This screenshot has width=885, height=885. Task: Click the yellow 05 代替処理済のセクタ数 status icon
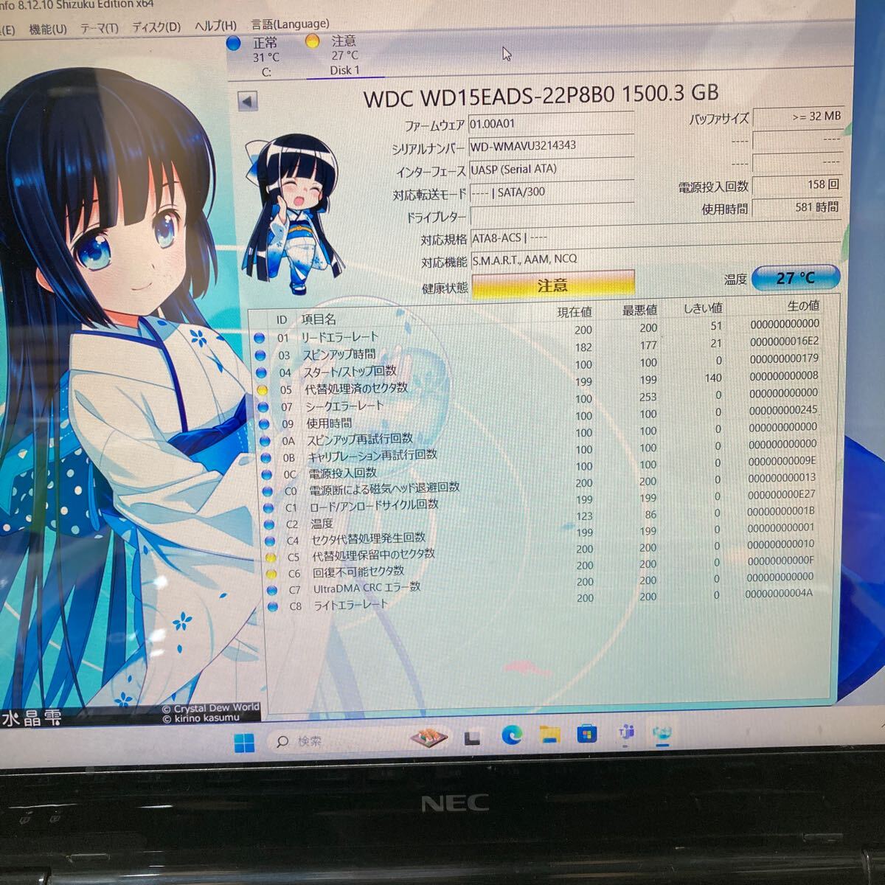[x=262, y=389]
